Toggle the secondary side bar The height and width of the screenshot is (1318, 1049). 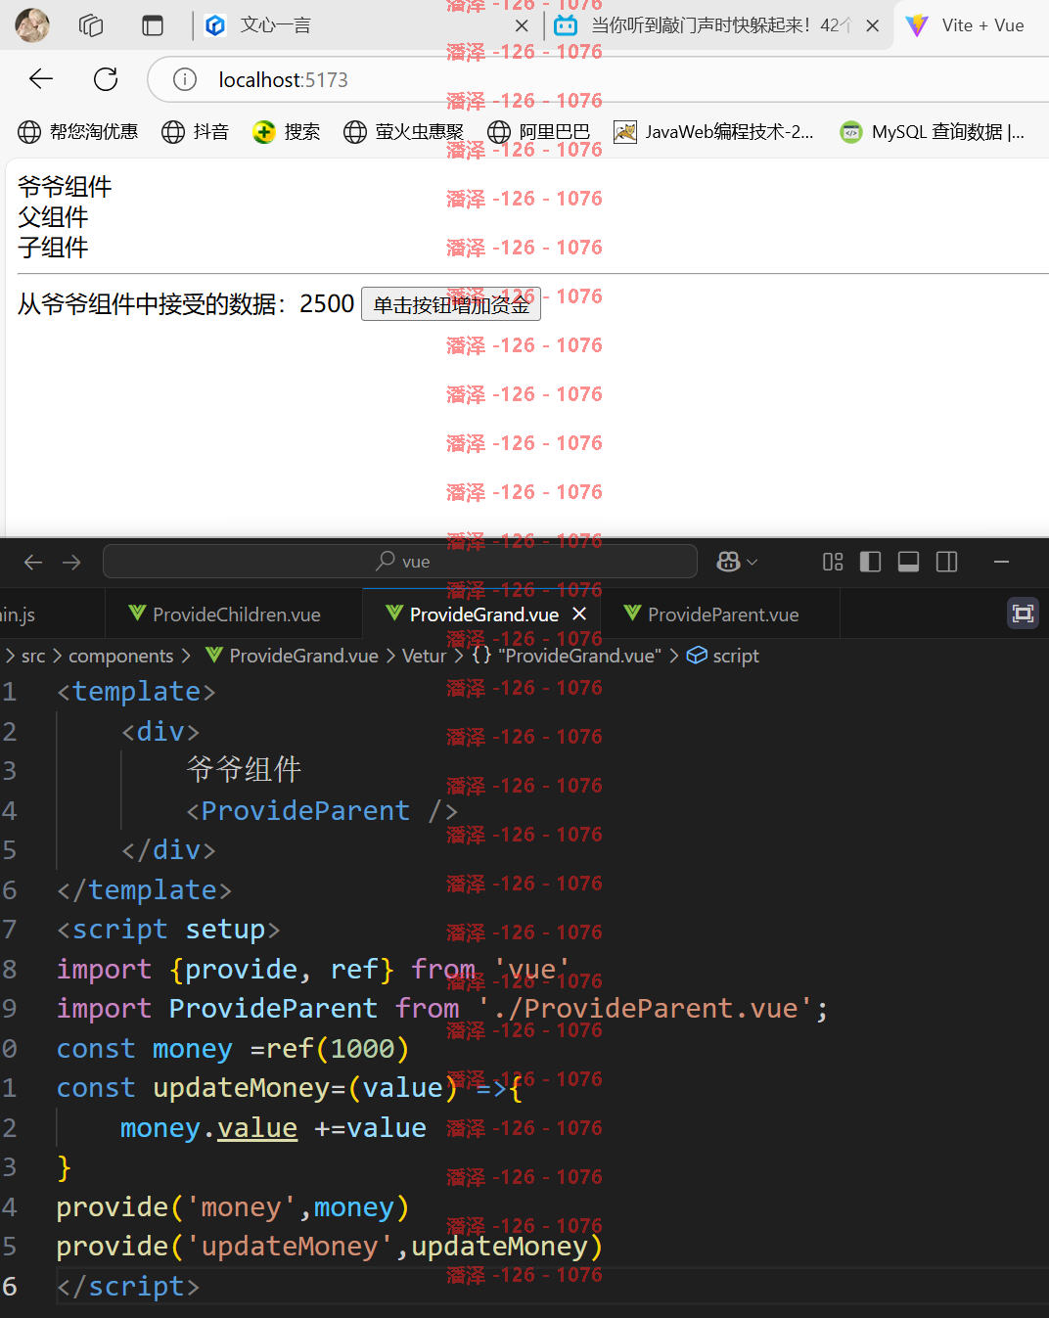946,562
